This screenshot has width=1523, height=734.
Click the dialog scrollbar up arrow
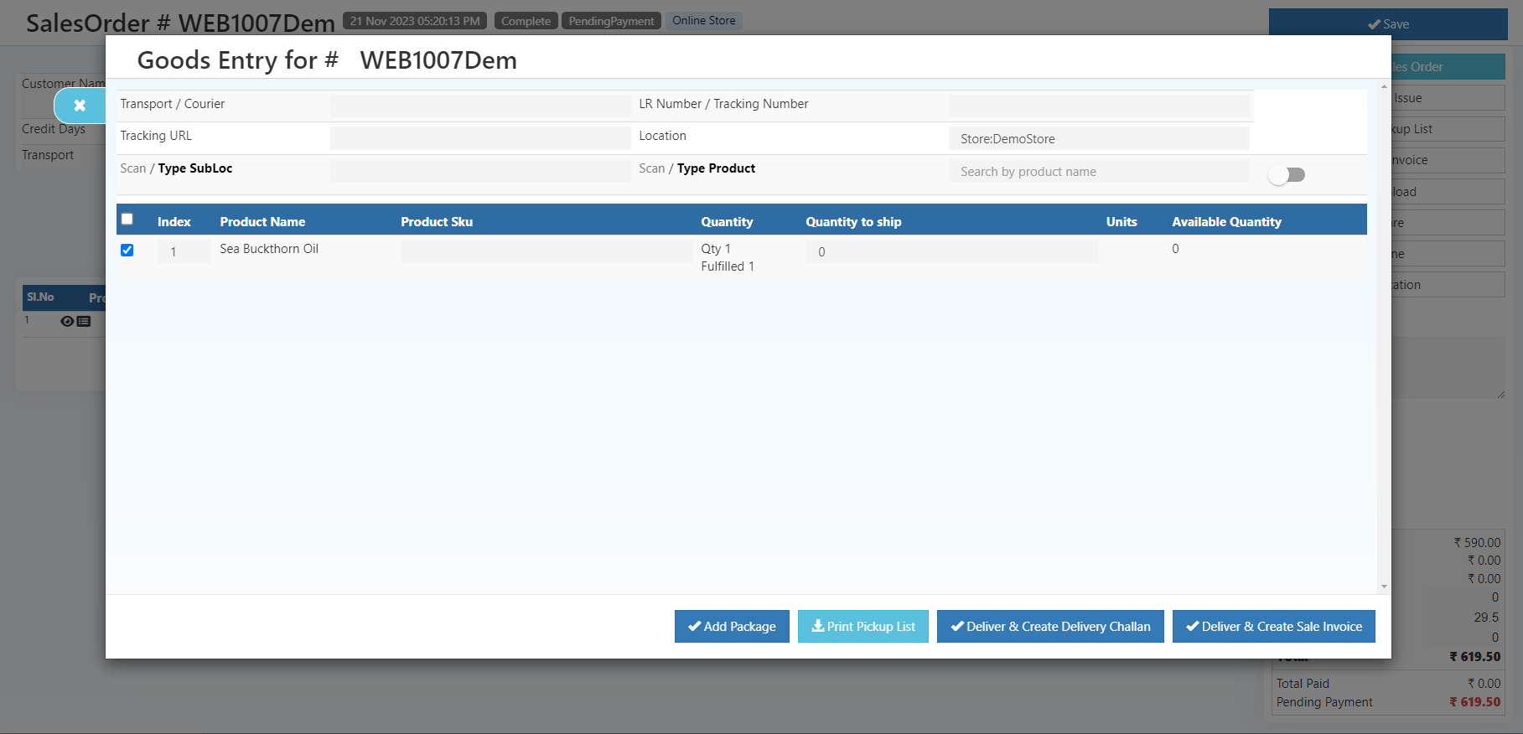(x=1384, y=86)
